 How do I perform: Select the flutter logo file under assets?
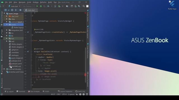pyautogui.click(x=17, y=27)
